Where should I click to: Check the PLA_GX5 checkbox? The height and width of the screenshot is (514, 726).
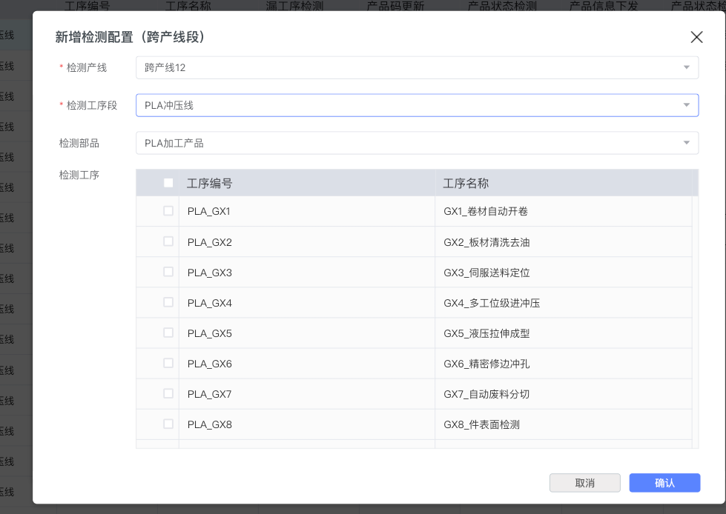tap(168, 333)
